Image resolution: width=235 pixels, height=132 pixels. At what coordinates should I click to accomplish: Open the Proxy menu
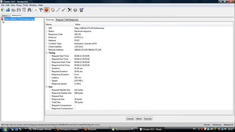19,5
